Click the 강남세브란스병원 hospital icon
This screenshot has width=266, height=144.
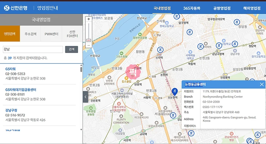tap(231, 134)
